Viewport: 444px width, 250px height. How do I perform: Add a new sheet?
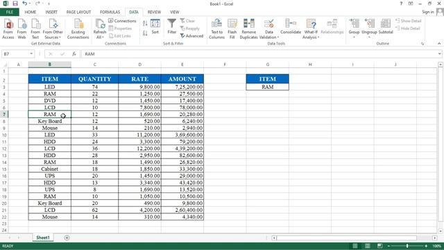click(67, 237)
